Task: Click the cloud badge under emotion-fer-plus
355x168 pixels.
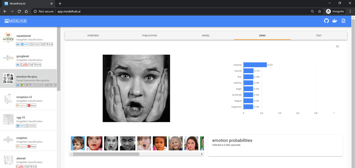Action: click(x=18, y=85)
